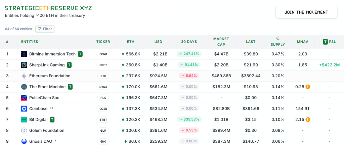344x146 pixels.
Task: Click the green T badge beside SharpLink Gaming
Action: coord(69,65)
